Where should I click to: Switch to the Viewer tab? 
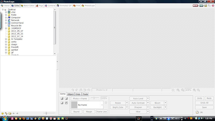(x=5, y=6)
